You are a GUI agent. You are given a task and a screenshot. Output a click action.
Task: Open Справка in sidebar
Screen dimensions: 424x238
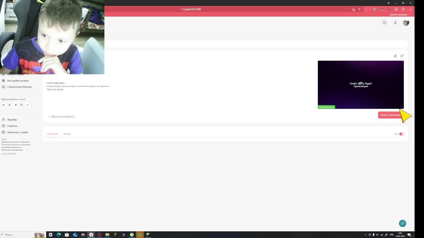point(12,126)
